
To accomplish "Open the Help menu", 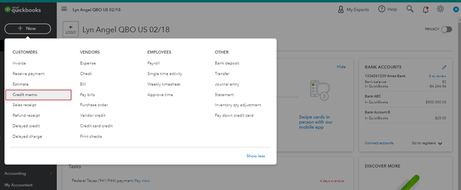I will pyautogui.click(x=388, y=9).
